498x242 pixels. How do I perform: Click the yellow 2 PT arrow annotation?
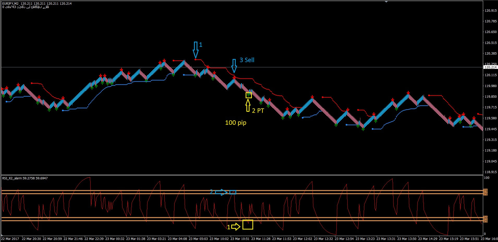tap(247, 106)
